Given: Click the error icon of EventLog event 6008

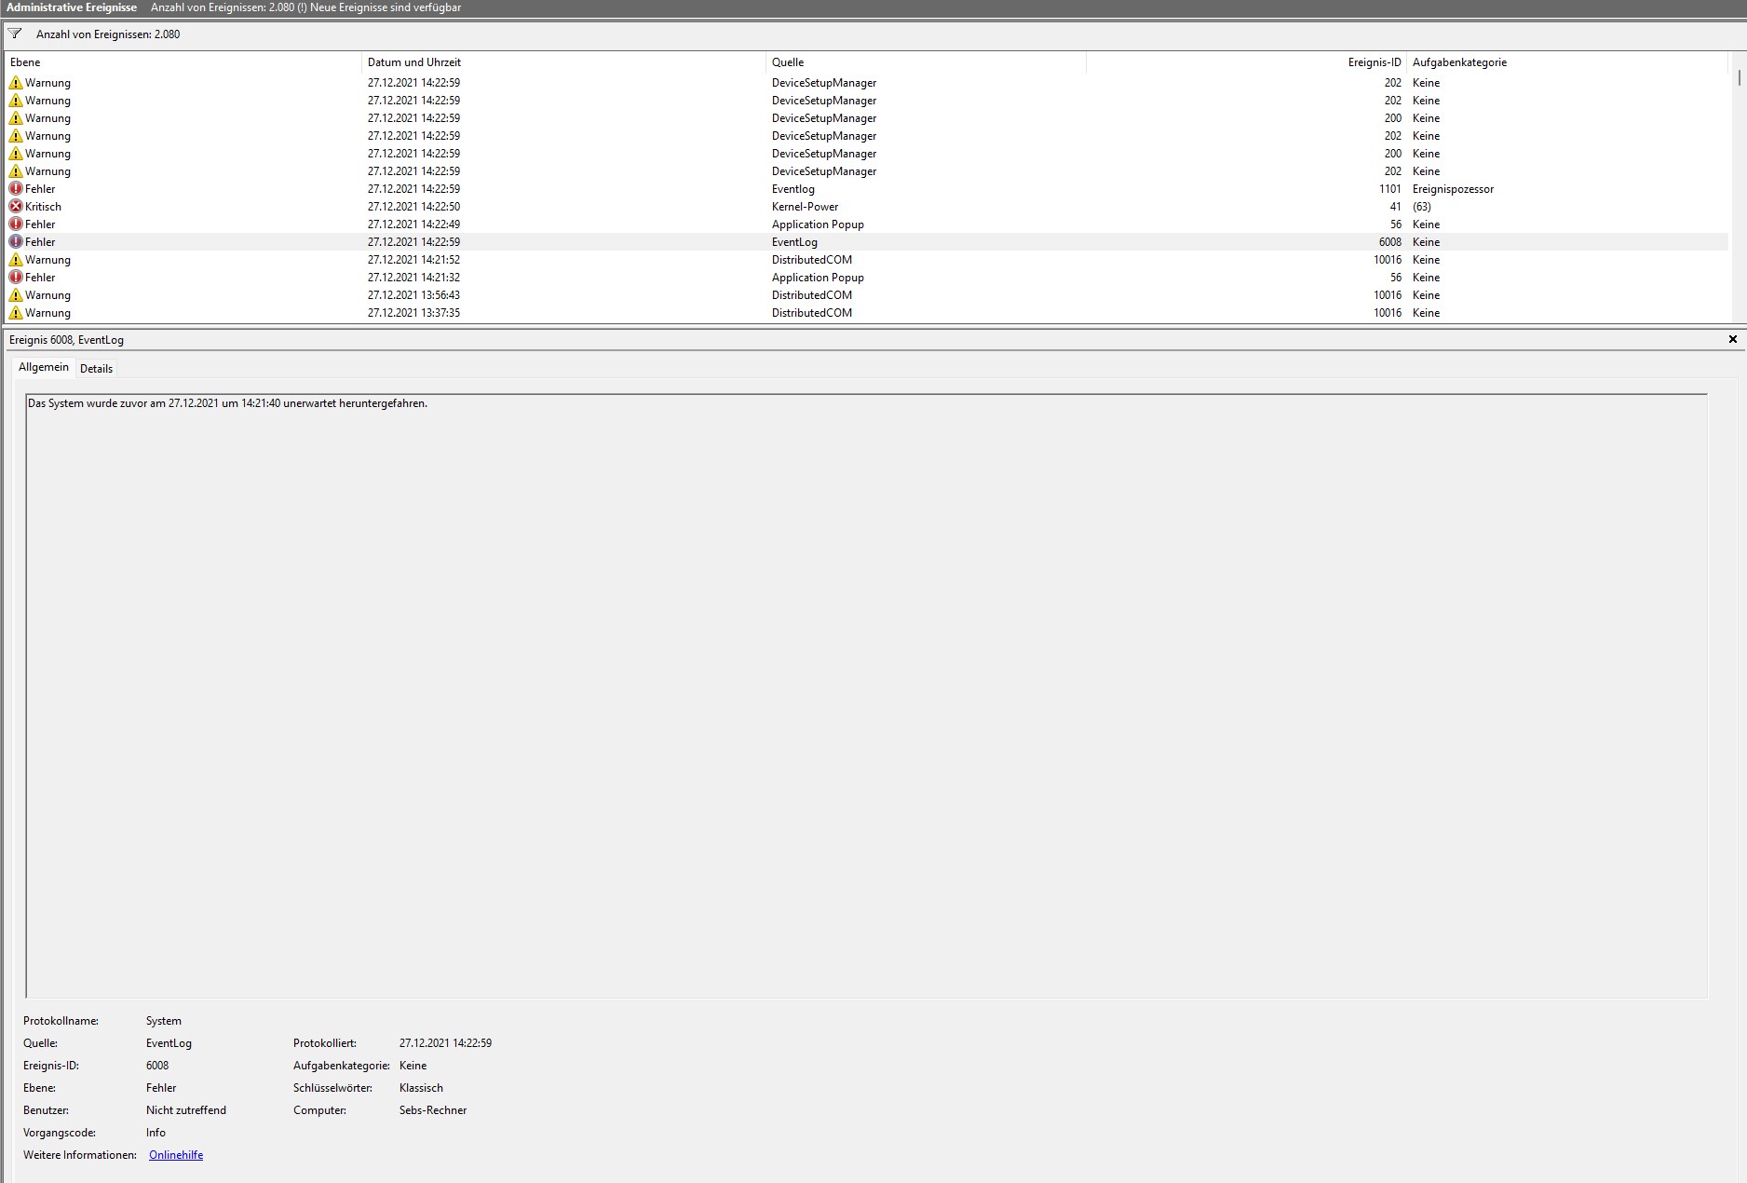Looking at the screenshot, I should coord(16,242).
